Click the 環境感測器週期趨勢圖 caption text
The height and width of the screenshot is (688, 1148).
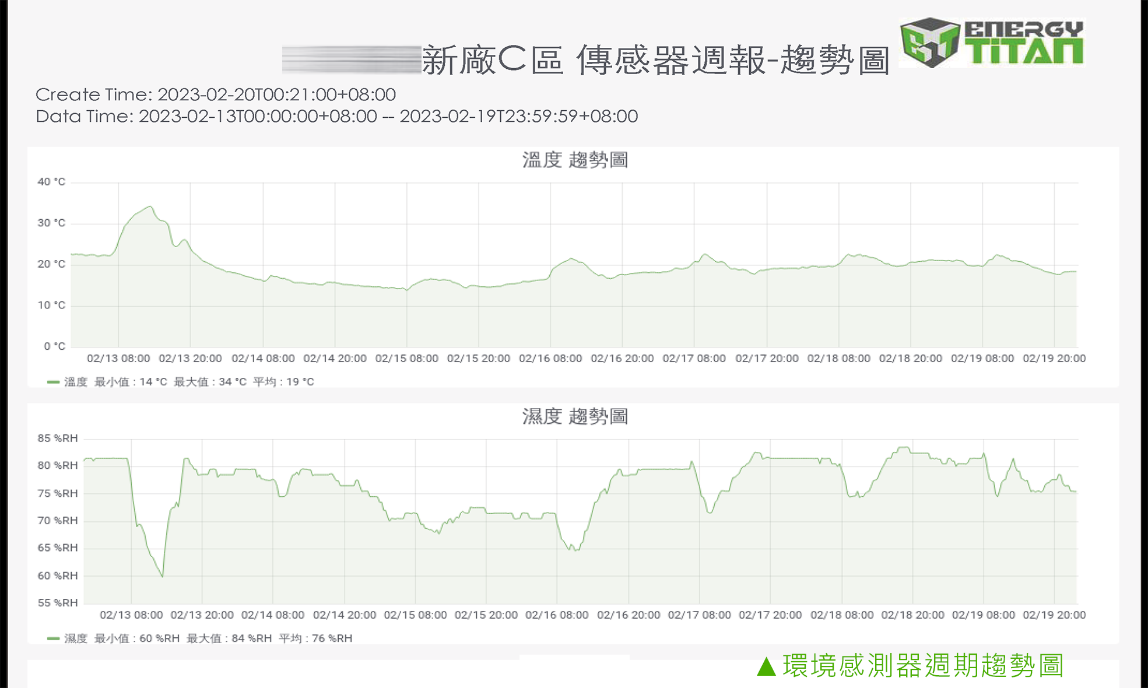tap(923, 666)
